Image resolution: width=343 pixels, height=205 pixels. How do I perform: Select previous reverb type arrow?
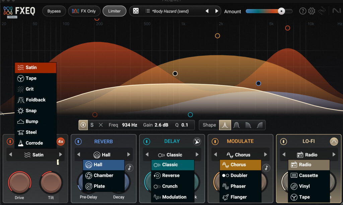pos(78,155)
